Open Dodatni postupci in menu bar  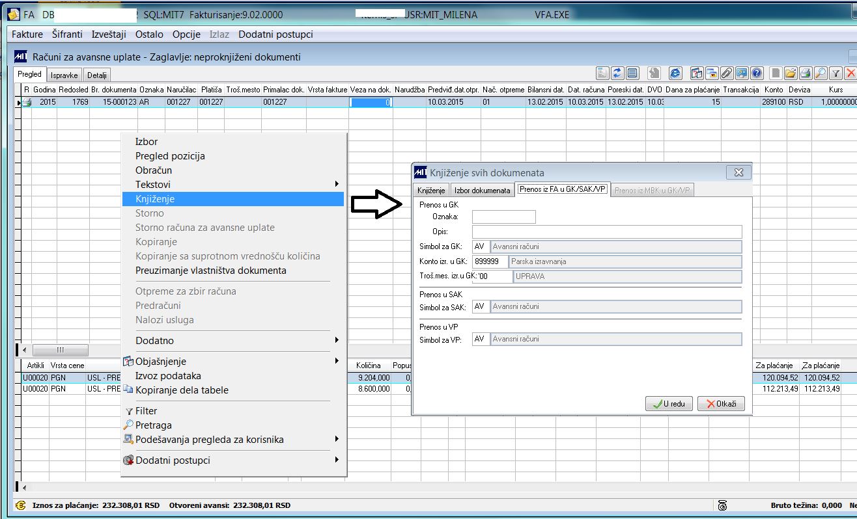[275, 34]
